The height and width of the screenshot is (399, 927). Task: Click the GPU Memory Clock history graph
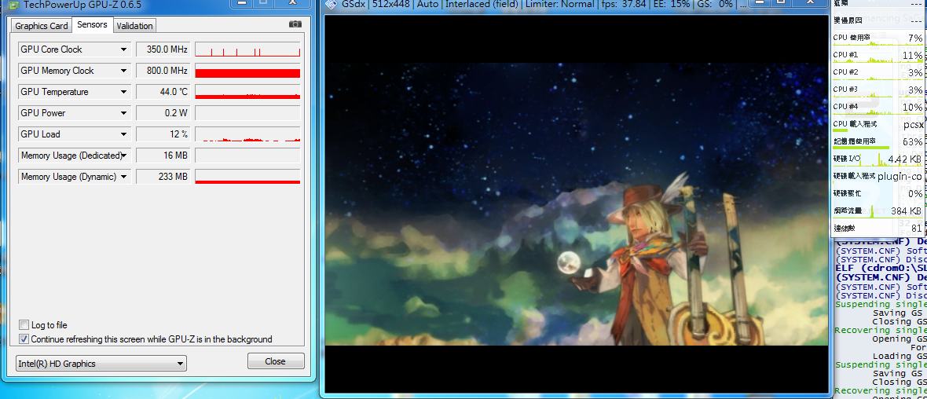pyautogui.click(x=247, y=71)
